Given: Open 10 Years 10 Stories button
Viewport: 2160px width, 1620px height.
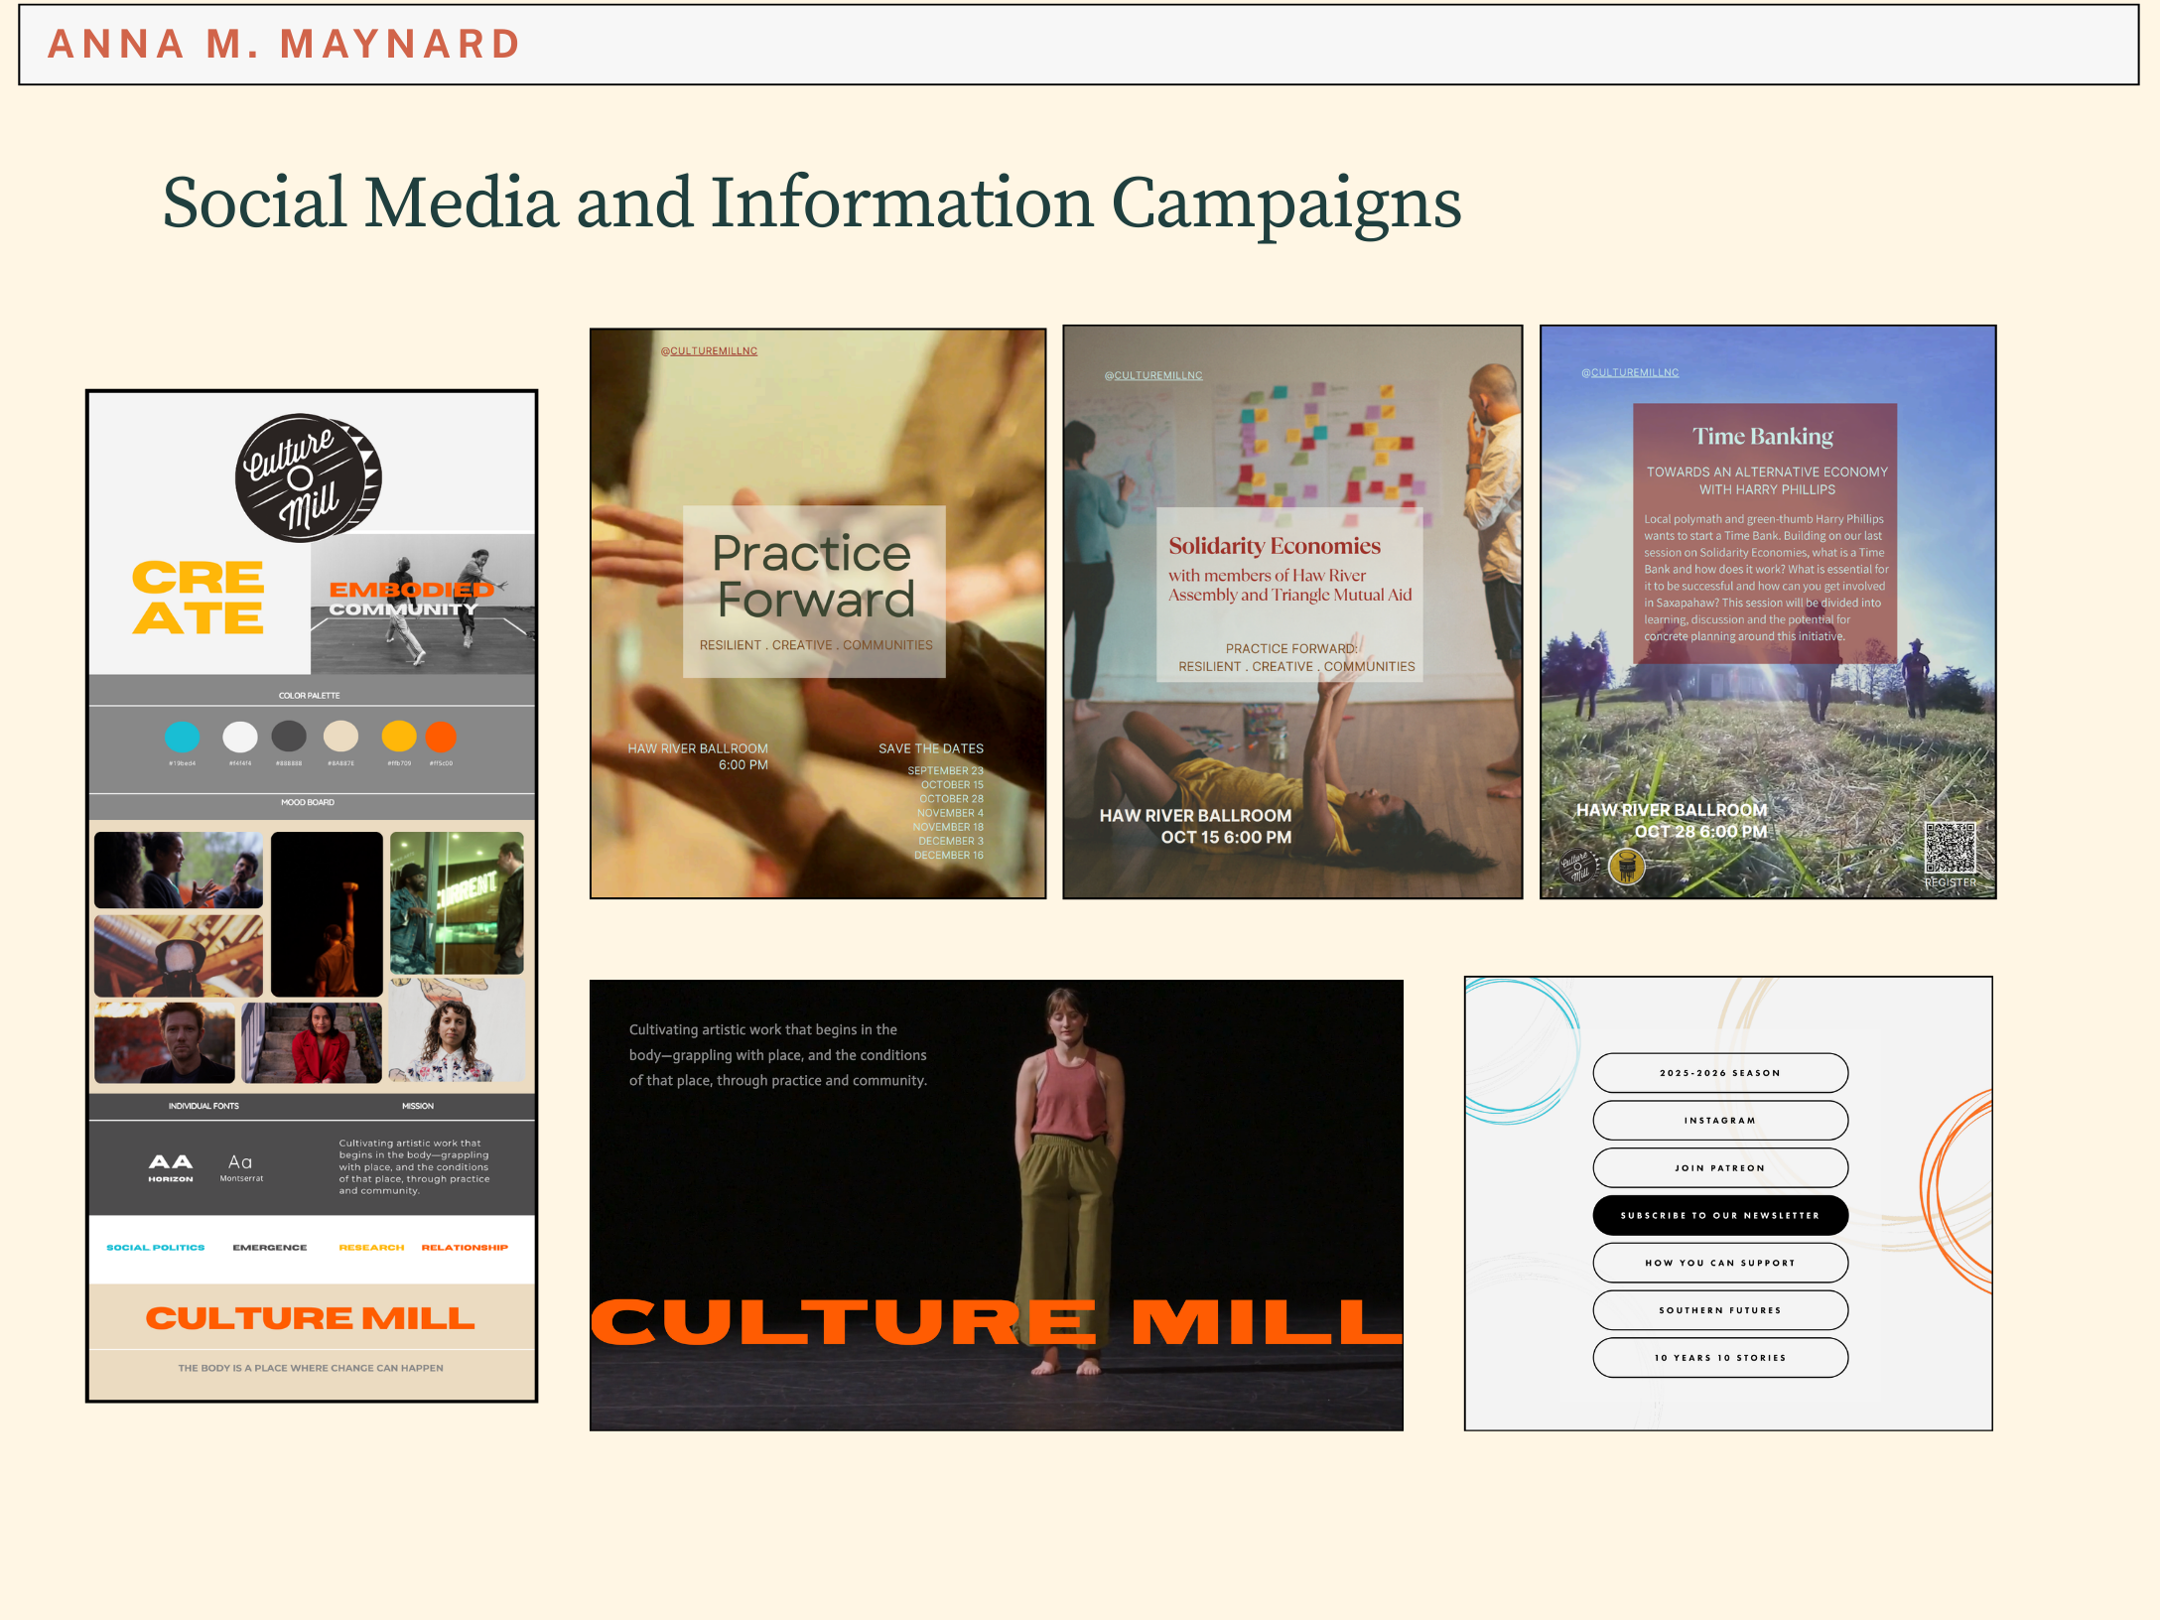Looking at the screenshot, I should click(x=1719, y=1358).
